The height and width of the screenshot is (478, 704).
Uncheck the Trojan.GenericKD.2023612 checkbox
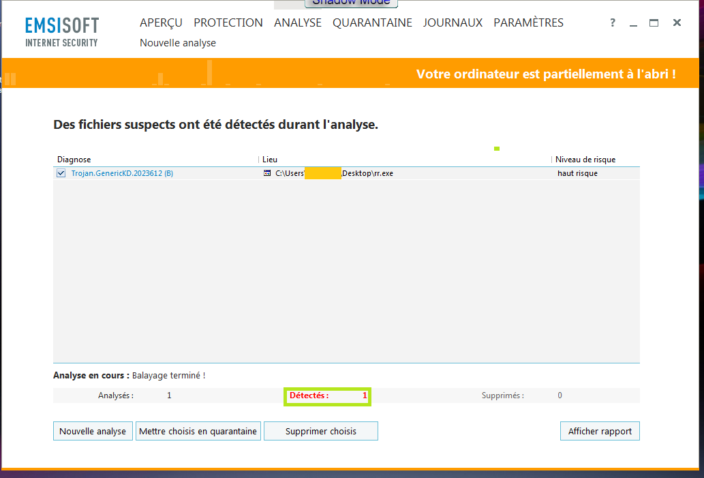[61, 173]
